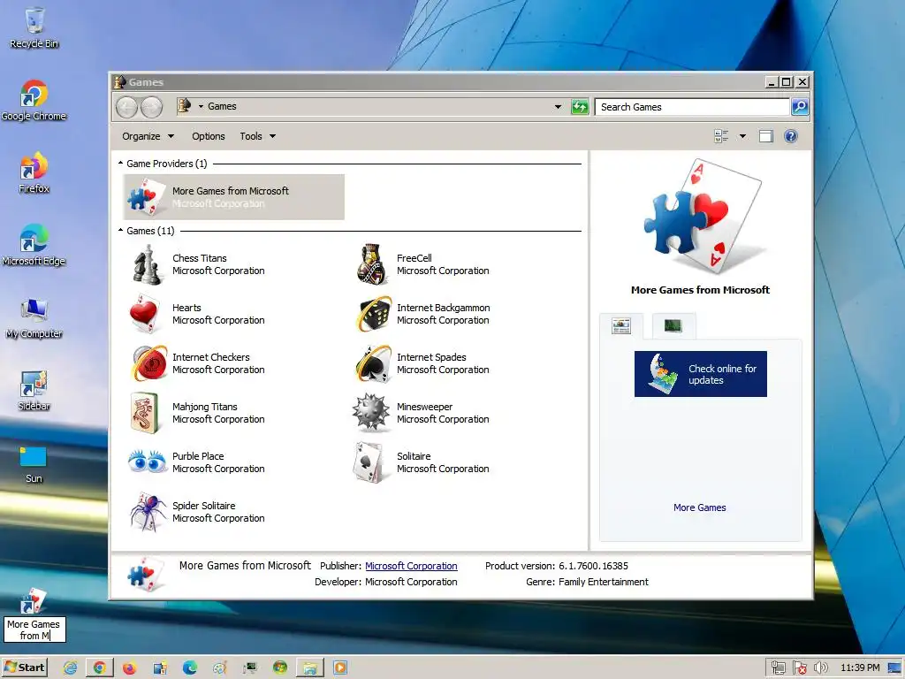Click the volume tray icon
905x679 pixels.
[820, 668]
